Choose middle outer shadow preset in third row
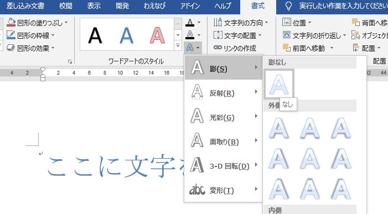This screenshot has width=388, height=214. click(310, 189)
